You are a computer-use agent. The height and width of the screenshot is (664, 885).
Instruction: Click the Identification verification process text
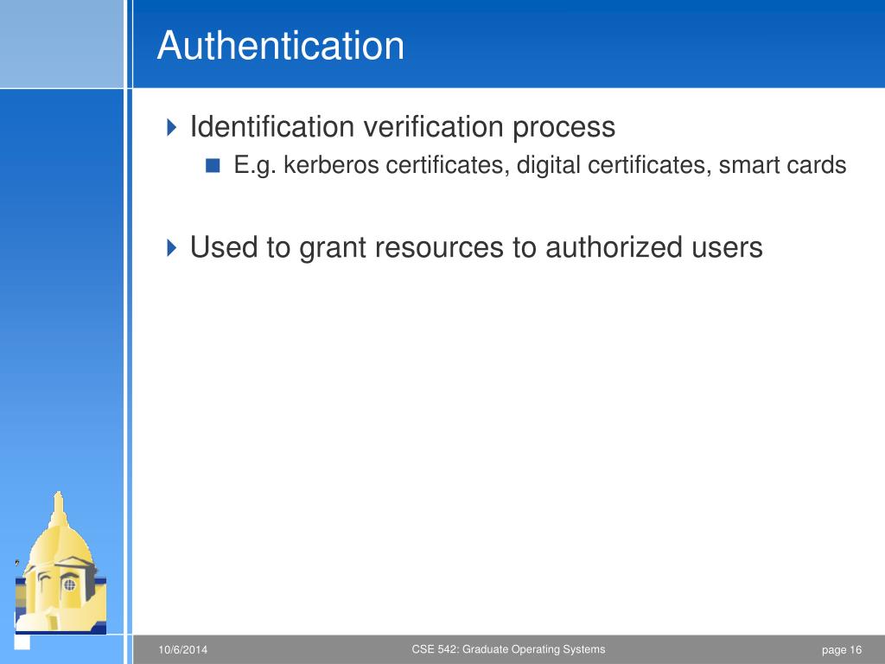(x=403, y=127)
